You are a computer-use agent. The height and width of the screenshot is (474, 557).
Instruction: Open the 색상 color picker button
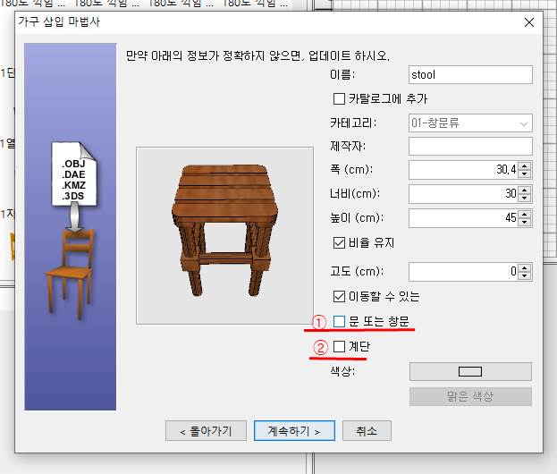coord(470,372)
